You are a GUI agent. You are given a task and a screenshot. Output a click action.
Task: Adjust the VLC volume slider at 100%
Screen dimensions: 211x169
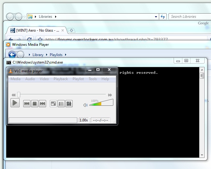coord(101,102)
